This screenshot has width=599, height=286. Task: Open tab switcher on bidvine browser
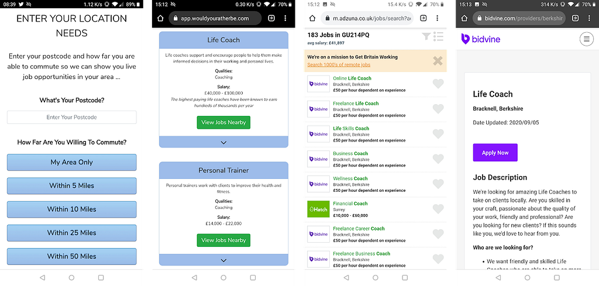tap(576, 18)
